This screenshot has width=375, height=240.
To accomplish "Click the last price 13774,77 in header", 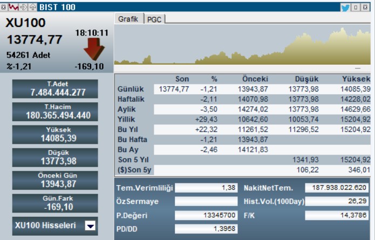I will coord(35,40).
